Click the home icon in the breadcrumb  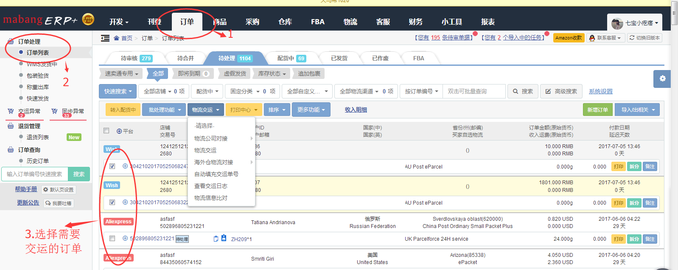tap(117, 38)
